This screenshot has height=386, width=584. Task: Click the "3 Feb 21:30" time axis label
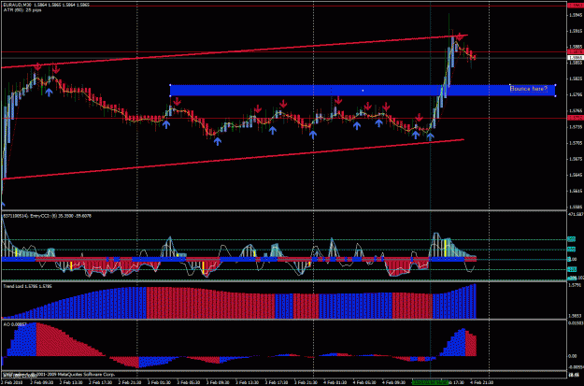(306, 382)
